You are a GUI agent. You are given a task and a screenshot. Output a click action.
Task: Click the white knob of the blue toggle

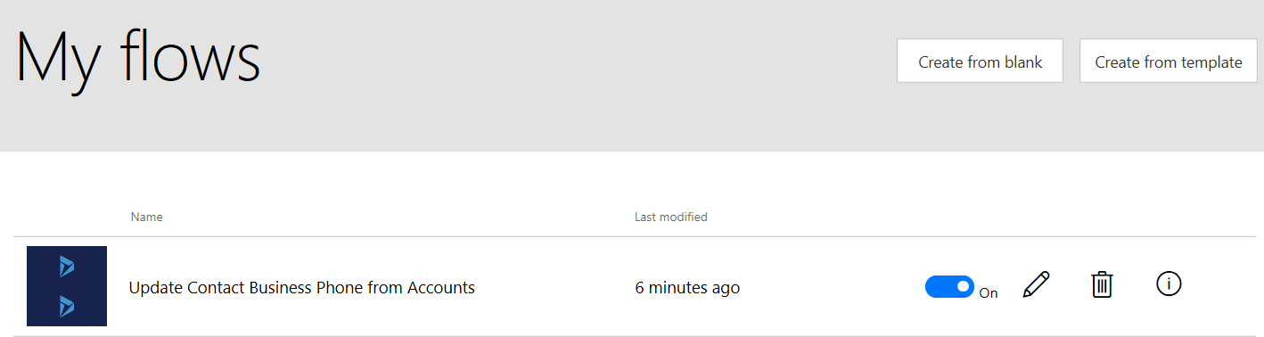click(963, 287)
